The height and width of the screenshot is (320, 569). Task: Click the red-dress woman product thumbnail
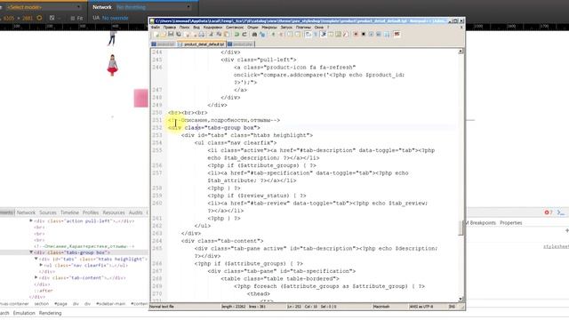[113, 65]
